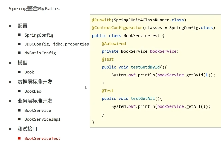The image size is (221, 143).
Task: Select the purple bookService field declaration
Action: (163, 51)
